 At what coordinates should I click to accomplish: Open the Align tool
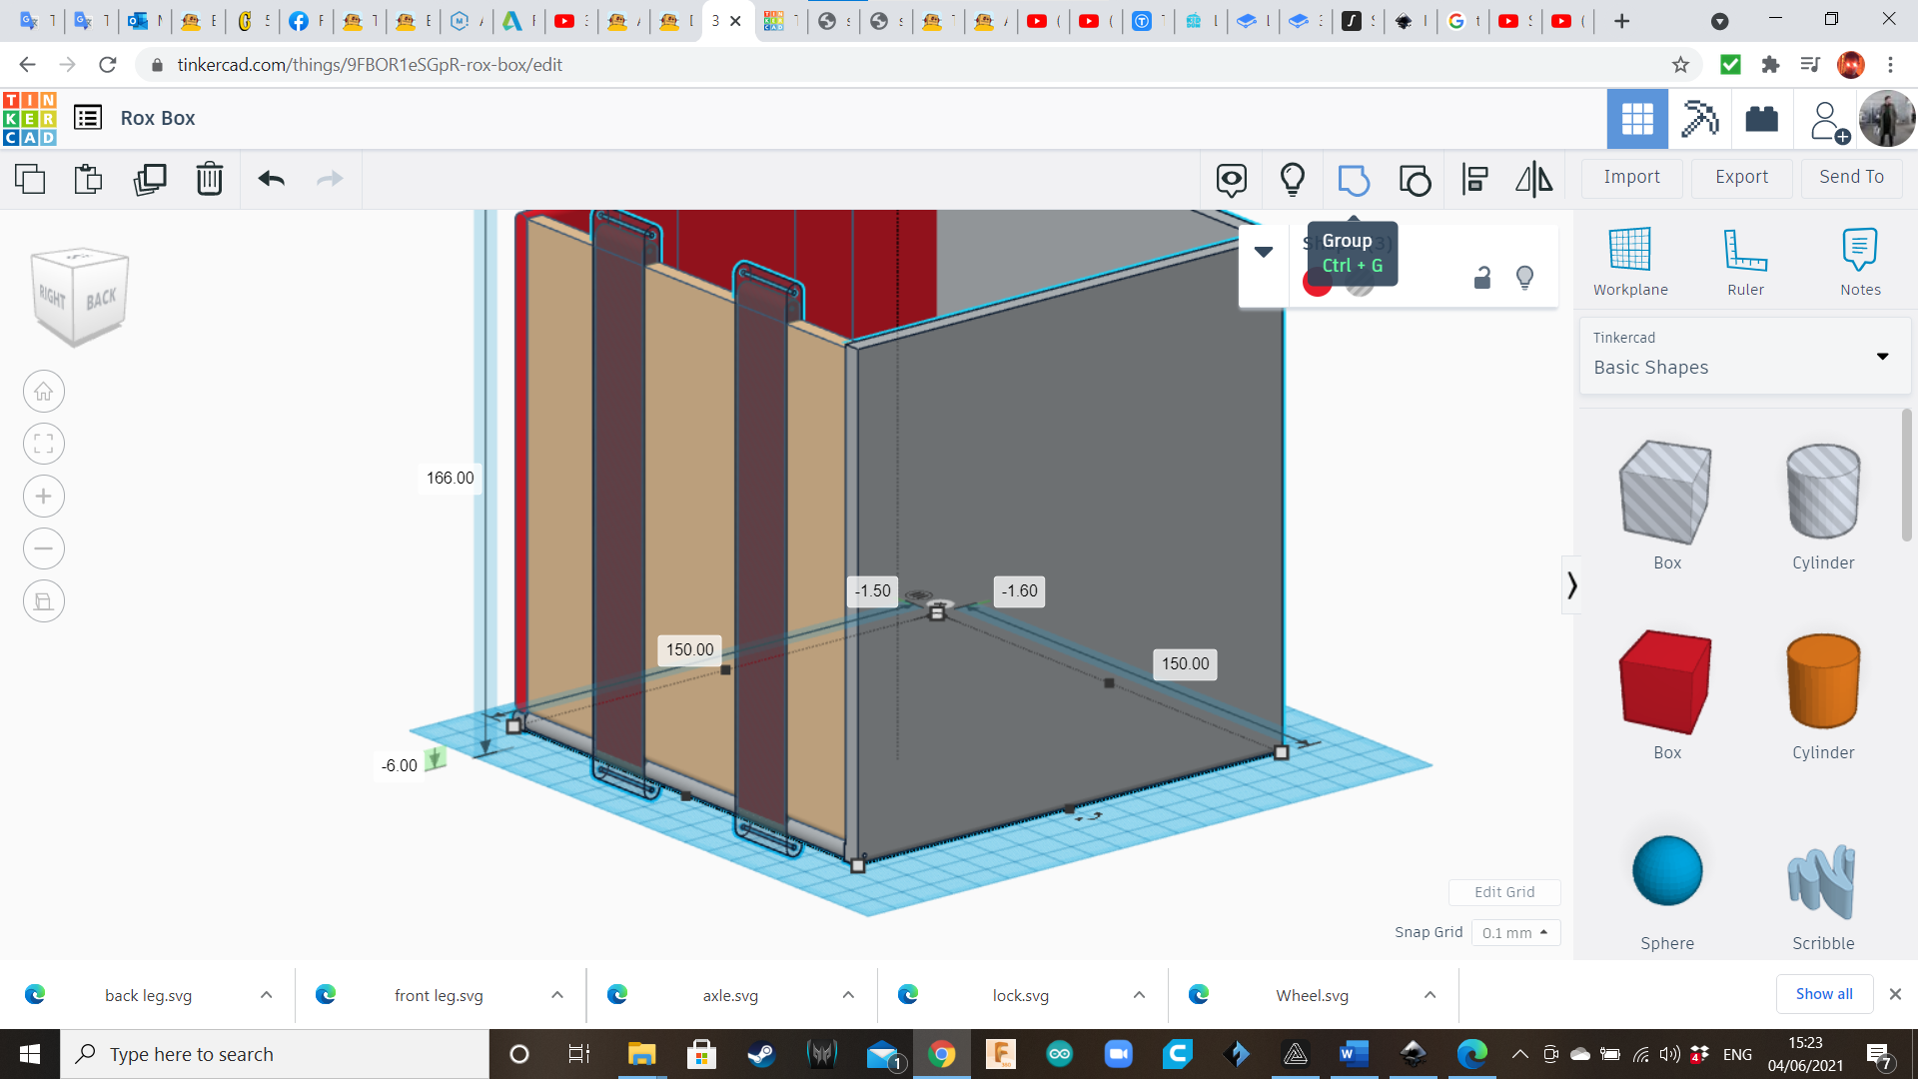1474,180
